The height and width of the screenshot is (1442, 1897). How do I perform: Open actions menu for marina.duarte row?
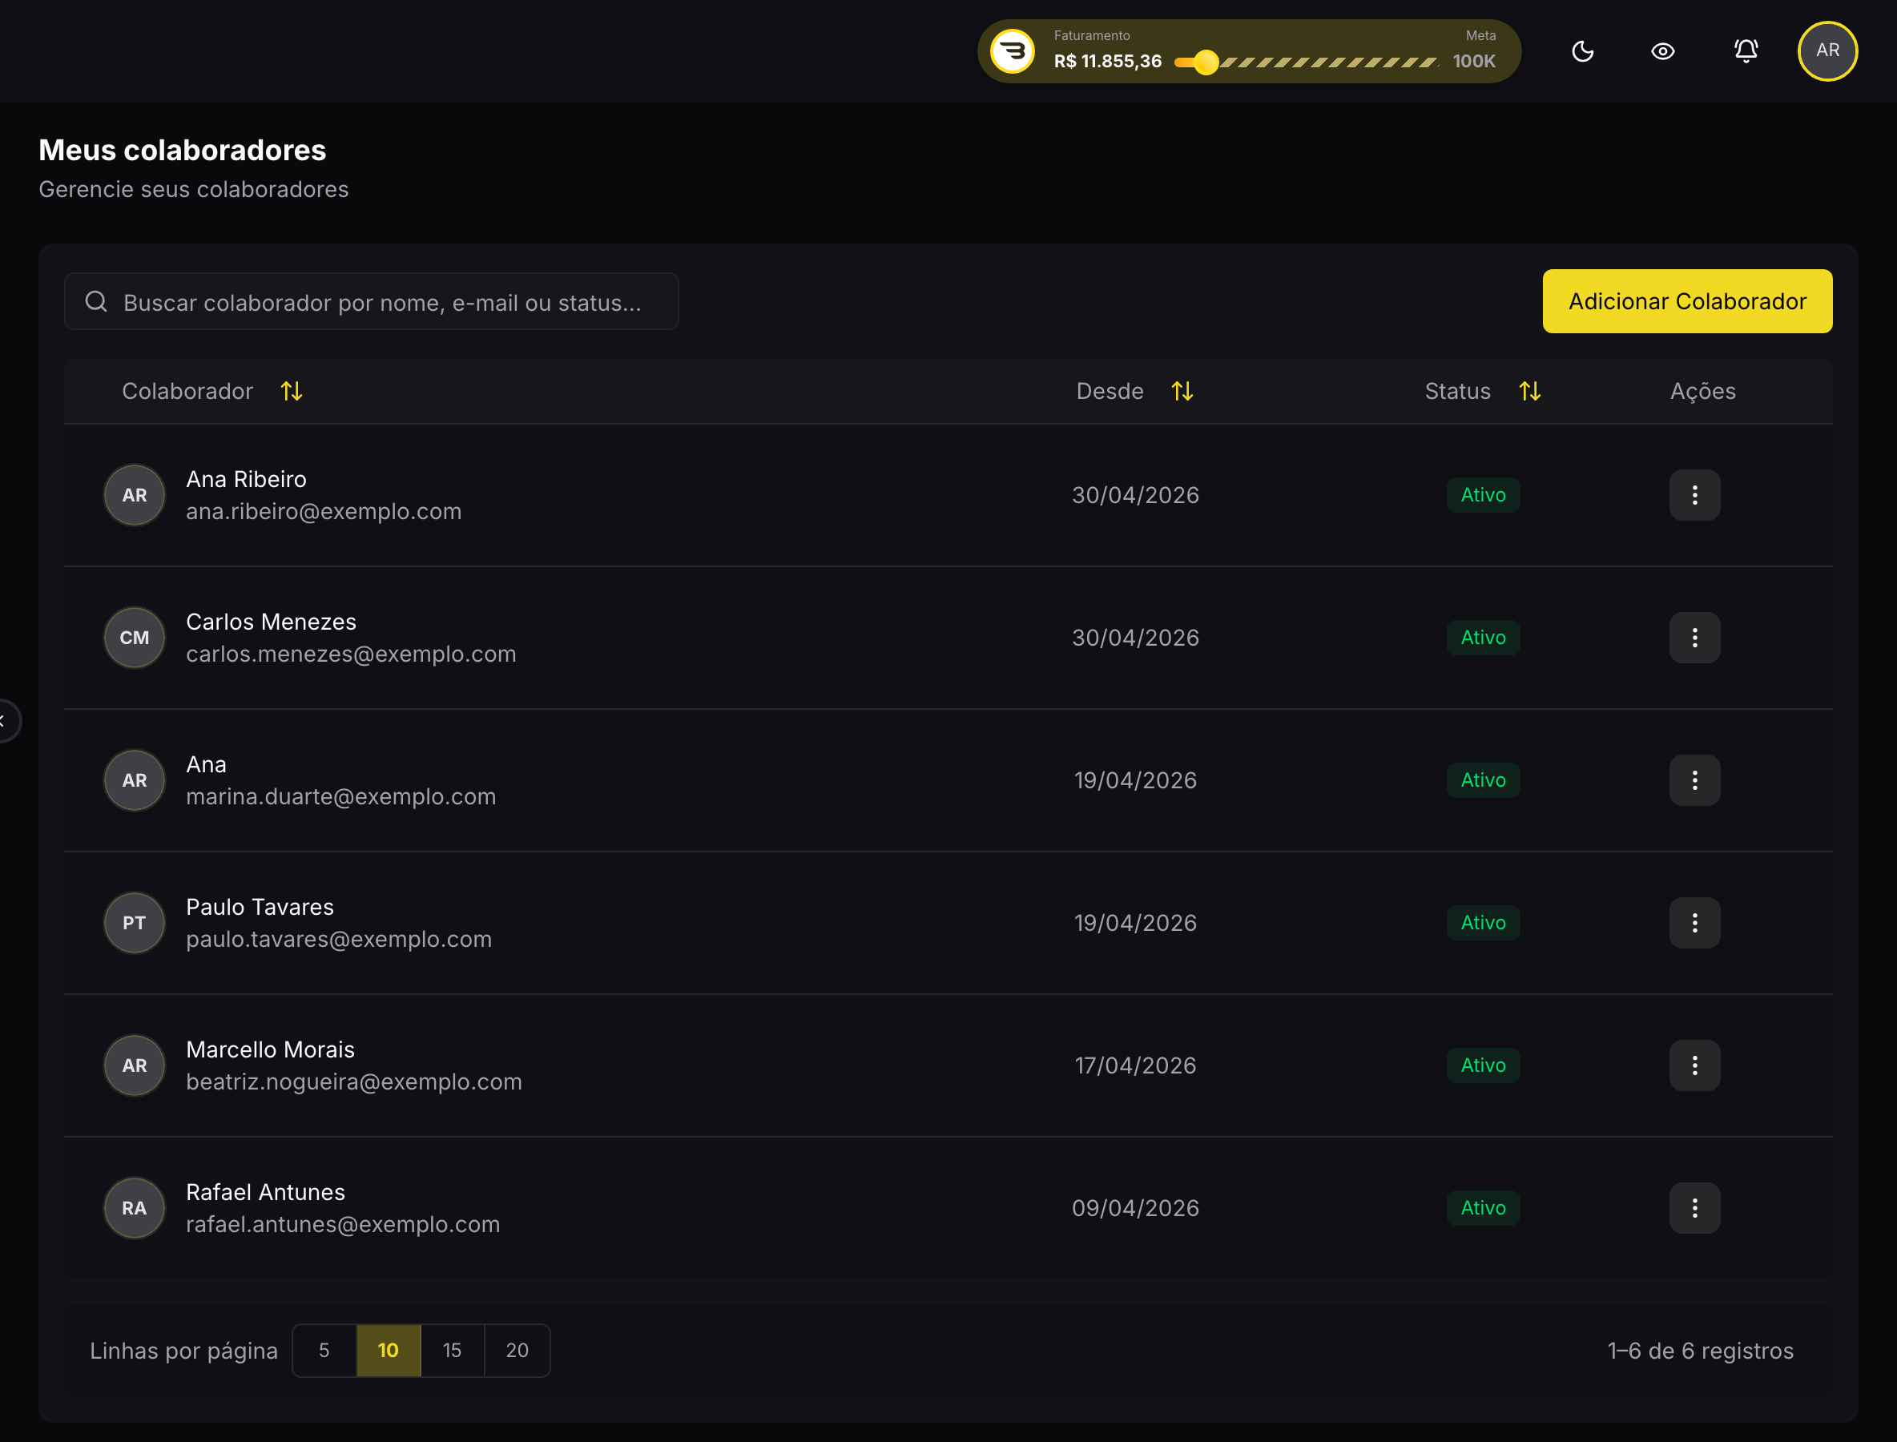(1694, 780)
